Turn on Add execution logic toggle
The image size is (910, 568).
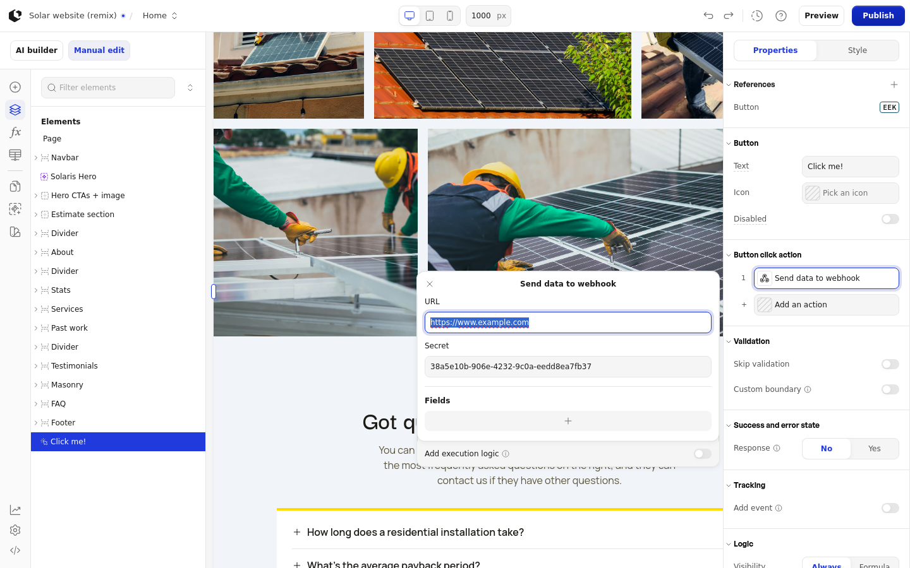coord(703,454)
